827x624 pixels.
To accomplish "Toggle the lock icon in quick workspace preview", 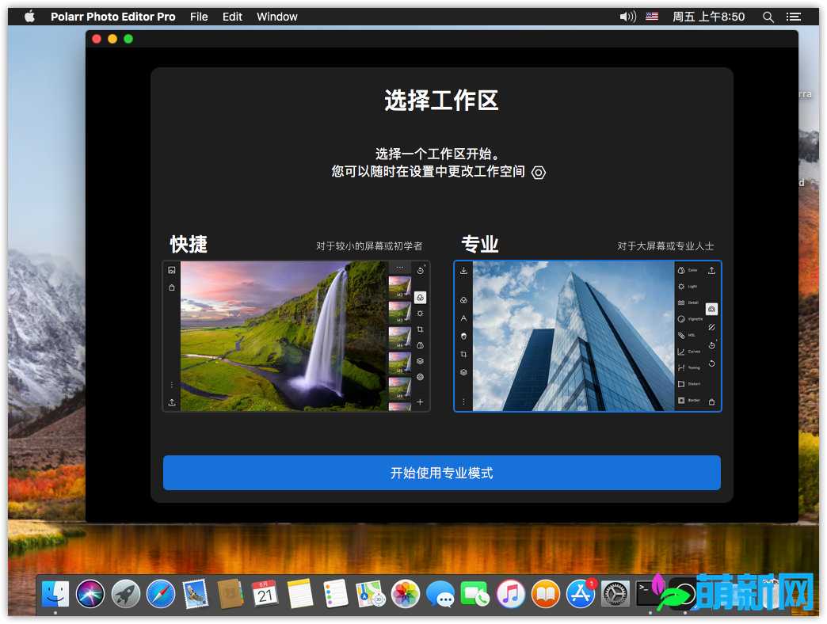I will click(x=172, y=287).
